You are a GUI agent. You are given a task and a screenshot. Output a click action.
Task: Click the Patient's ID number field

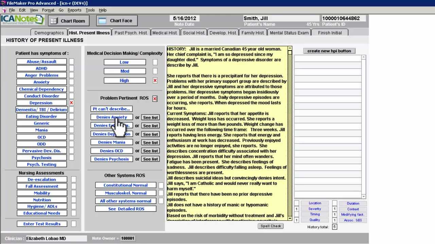[344, 18]
